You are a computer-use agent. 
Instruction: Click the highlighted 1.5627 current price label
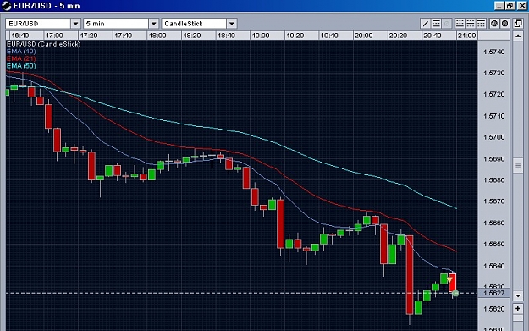coord(494,293)
